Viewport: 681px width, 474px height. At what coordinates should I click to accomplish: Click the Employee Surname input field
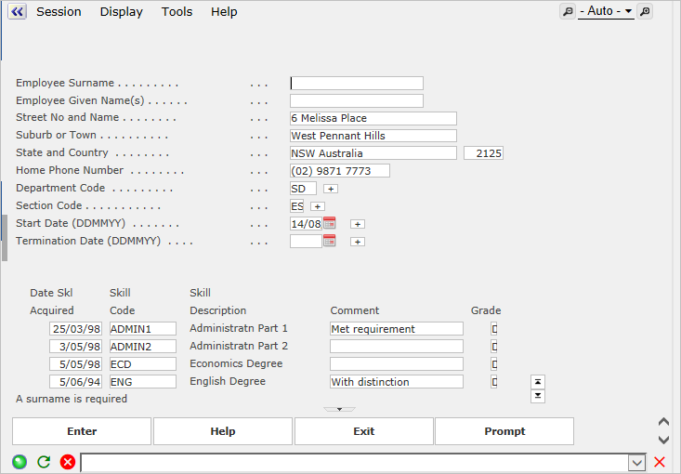(x=357, y=84)
